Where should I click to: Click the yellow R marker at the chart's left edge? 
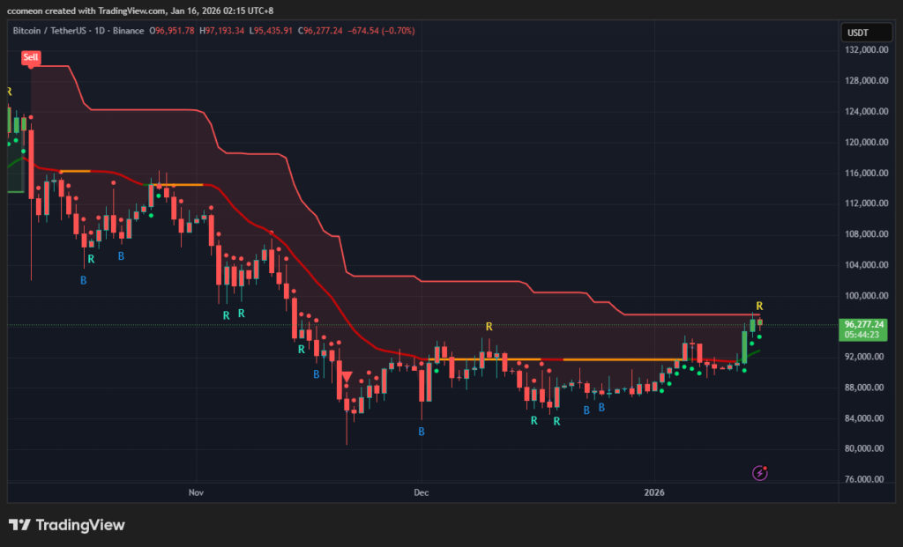tap(9, 92)
